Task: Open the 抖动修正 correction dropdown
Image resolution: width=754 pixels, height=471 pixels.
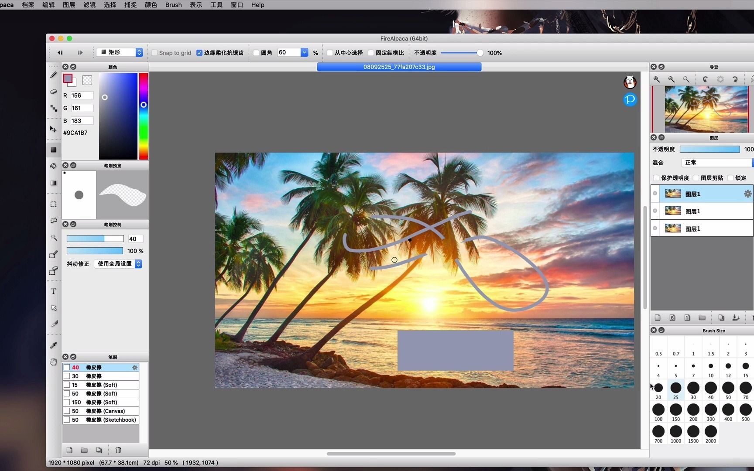Action: 118,264
